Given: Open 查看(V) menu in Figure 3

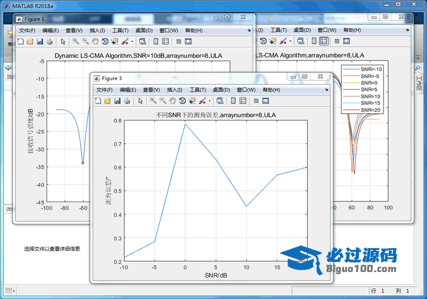Looking at the screenshot, I should tap(151, 90).
